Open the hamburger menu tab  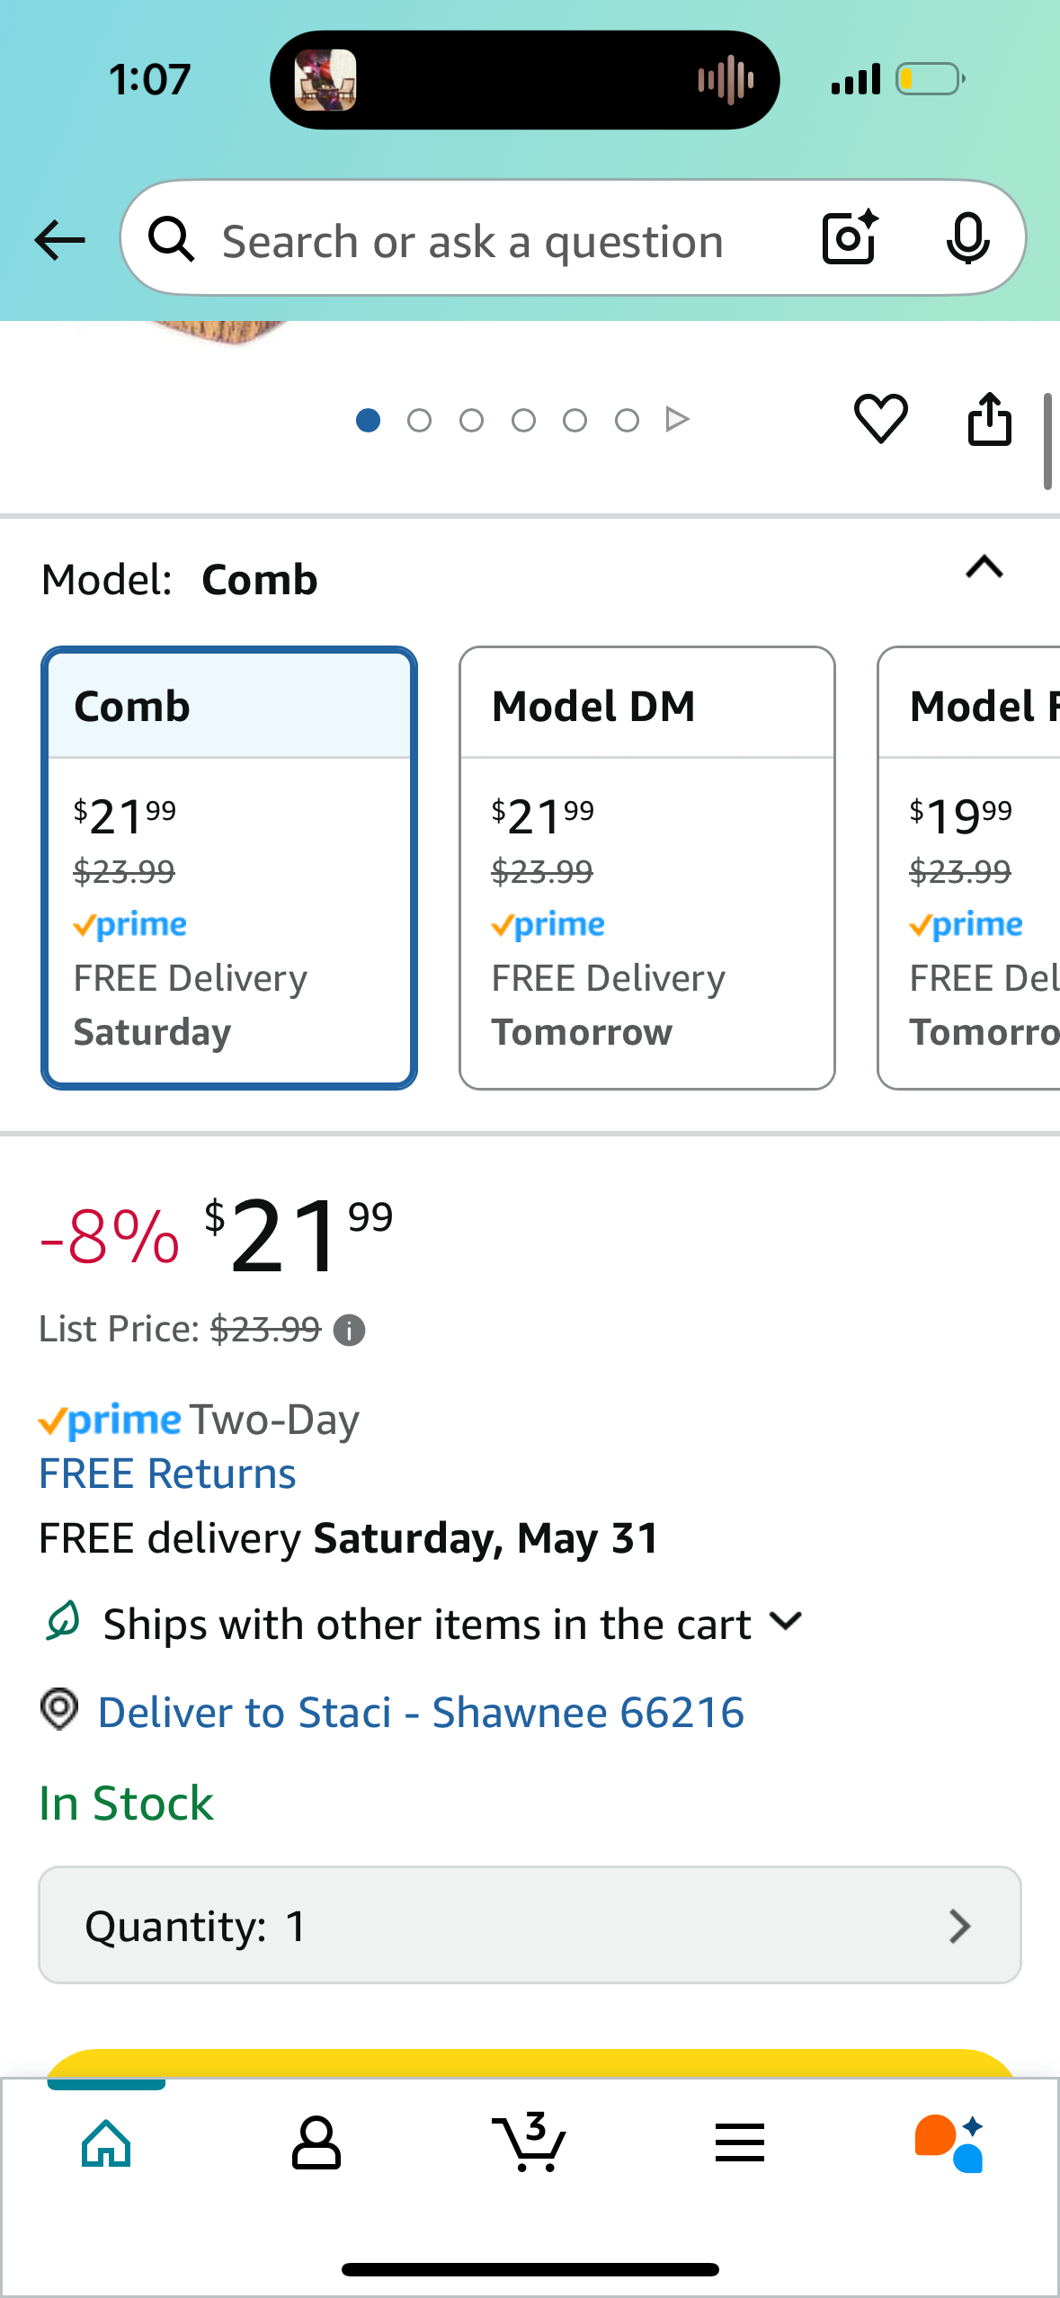coord(739,2144)
